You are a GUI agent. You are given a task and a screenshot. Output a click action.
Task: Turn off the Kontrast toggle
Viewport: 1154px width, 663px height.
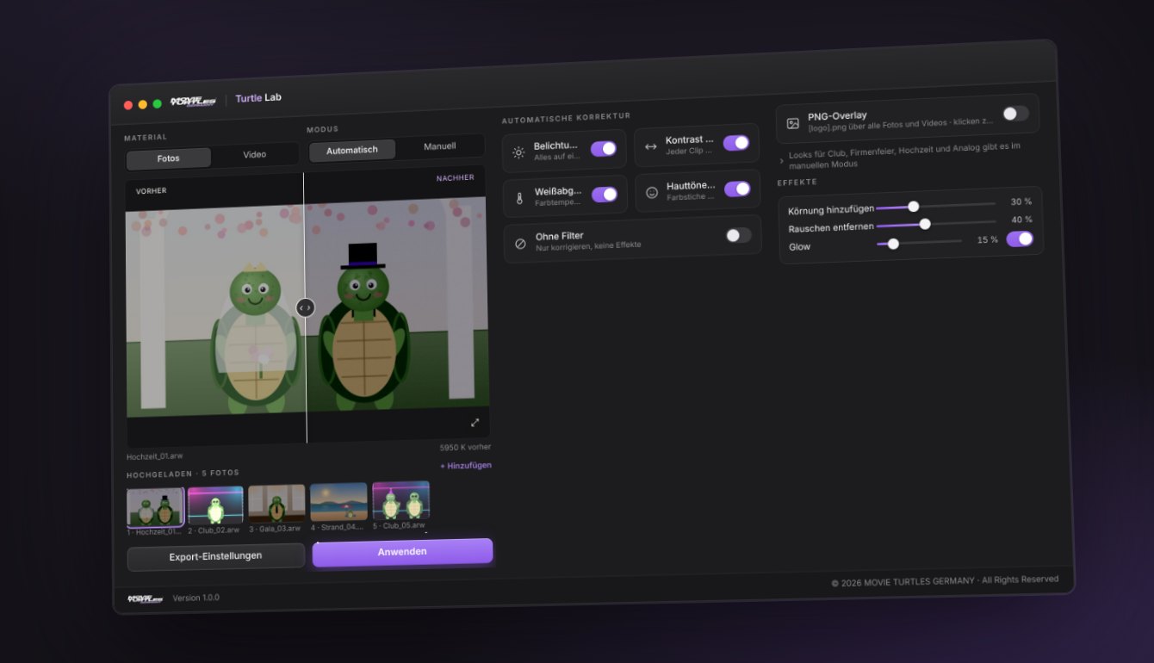[x=736, y=143]
